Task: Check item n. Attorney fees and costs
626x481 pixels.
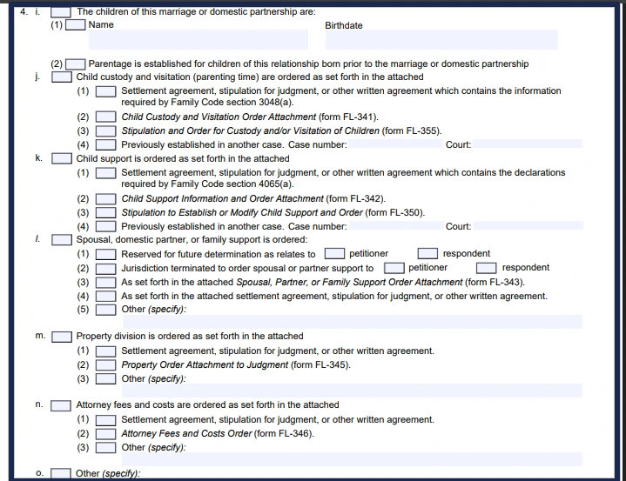Action: [x=61, y=406]
